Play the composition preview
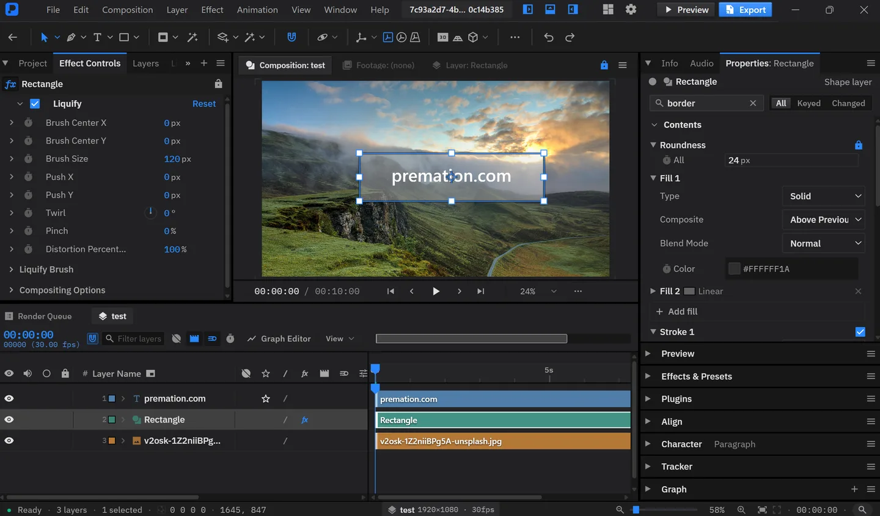This screenshot has width=880, height=516. (436, 292)
